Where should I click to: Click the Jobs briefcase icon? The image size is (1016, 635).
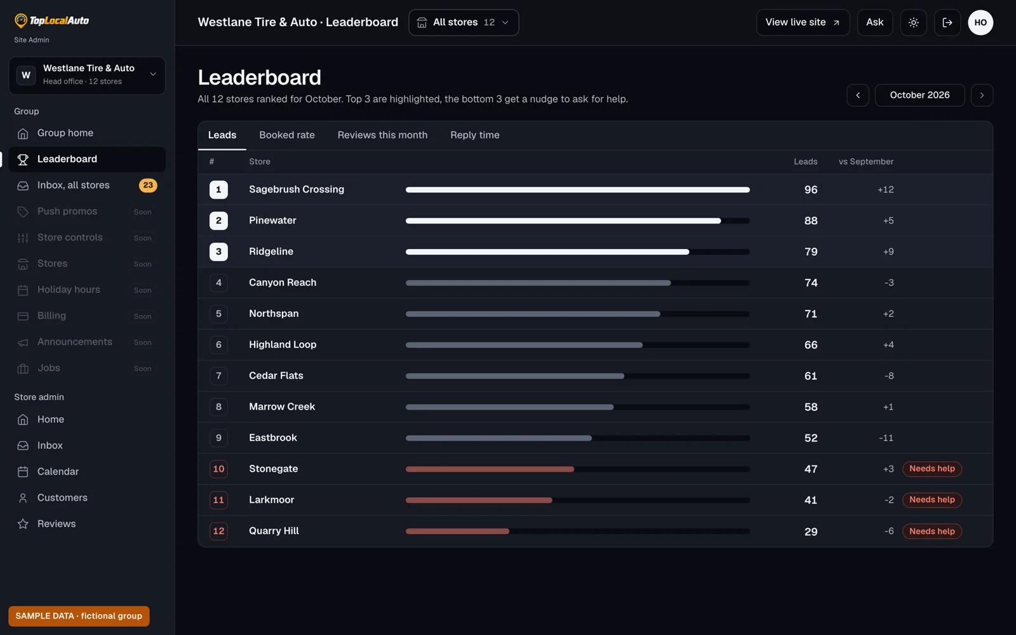pyautogui.click(x=23, y=368)
